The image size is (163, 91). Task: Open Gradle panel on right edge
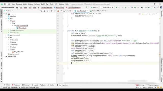click(162, 14)
